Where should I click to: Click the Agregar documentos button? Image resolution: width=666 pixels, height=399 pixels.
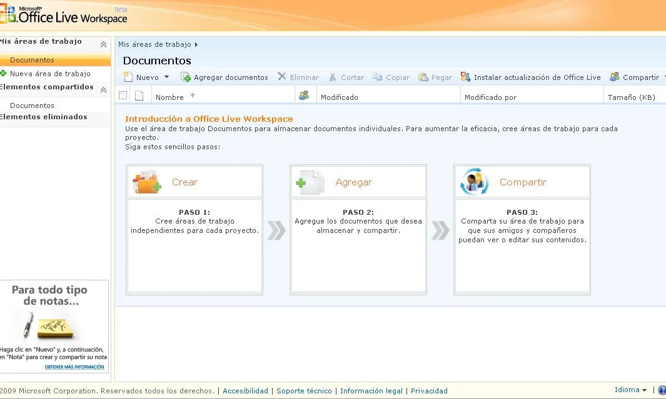pyautogui.click(x=225, y=77)
